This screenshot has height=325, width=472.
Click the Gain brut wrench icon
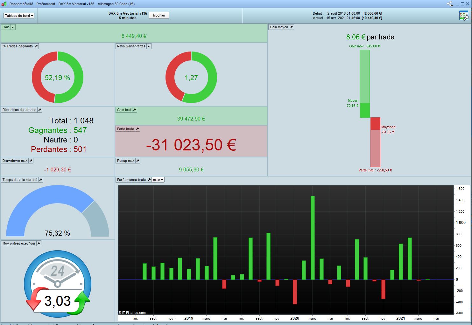point(135,110)
